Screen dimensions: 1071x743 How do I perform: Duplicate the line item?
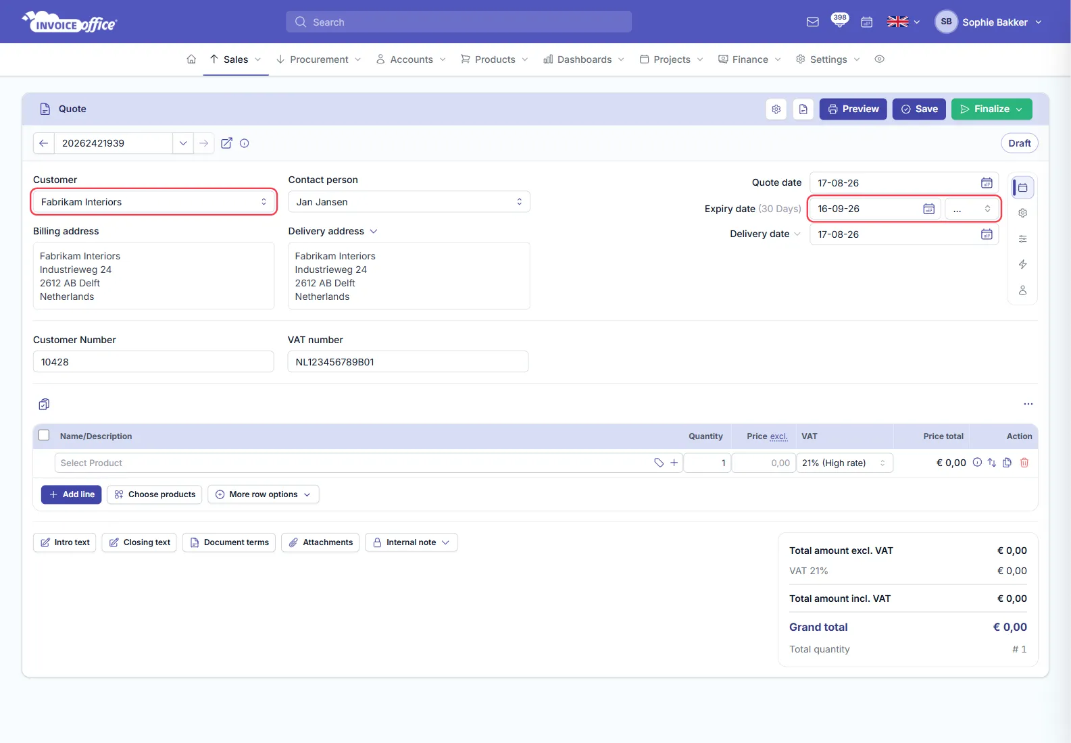tap(1007, 463)
